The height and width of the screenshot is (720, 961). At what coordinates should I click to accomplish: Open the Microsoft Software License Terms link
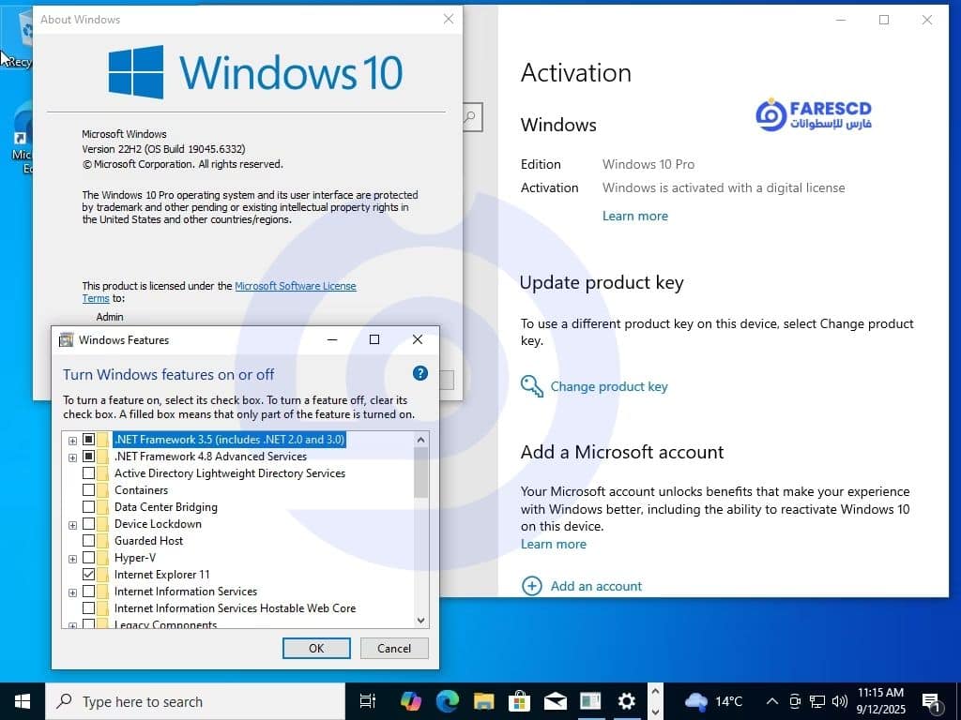pyautogui.click(x=296, y=286)
